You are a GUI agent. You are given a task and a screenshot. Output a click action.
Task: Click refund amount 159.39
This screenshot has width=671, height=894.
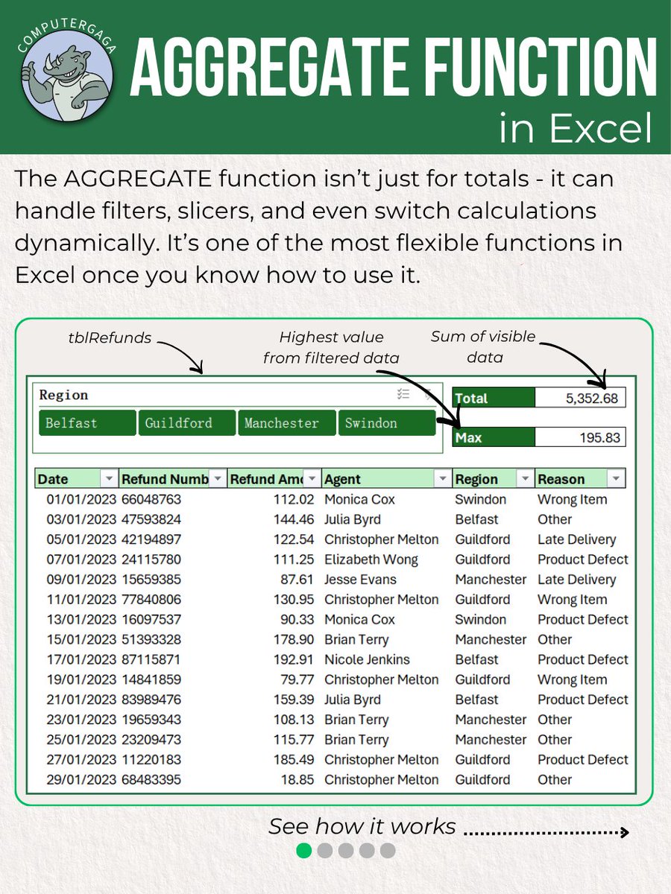294,700
